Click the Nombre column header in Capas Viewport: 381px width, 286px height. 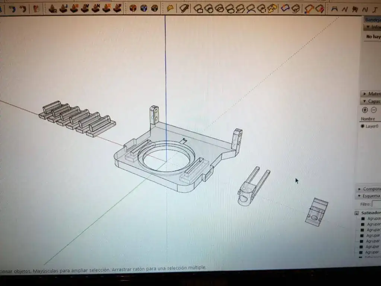click(368, 119)
